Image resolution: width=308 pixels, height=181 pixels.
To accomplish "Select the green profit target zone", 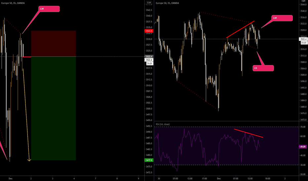I will coord(54,108).
